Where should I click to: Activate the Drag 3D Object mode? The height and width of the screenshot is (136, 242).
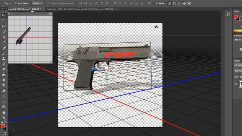pos(179,3)
